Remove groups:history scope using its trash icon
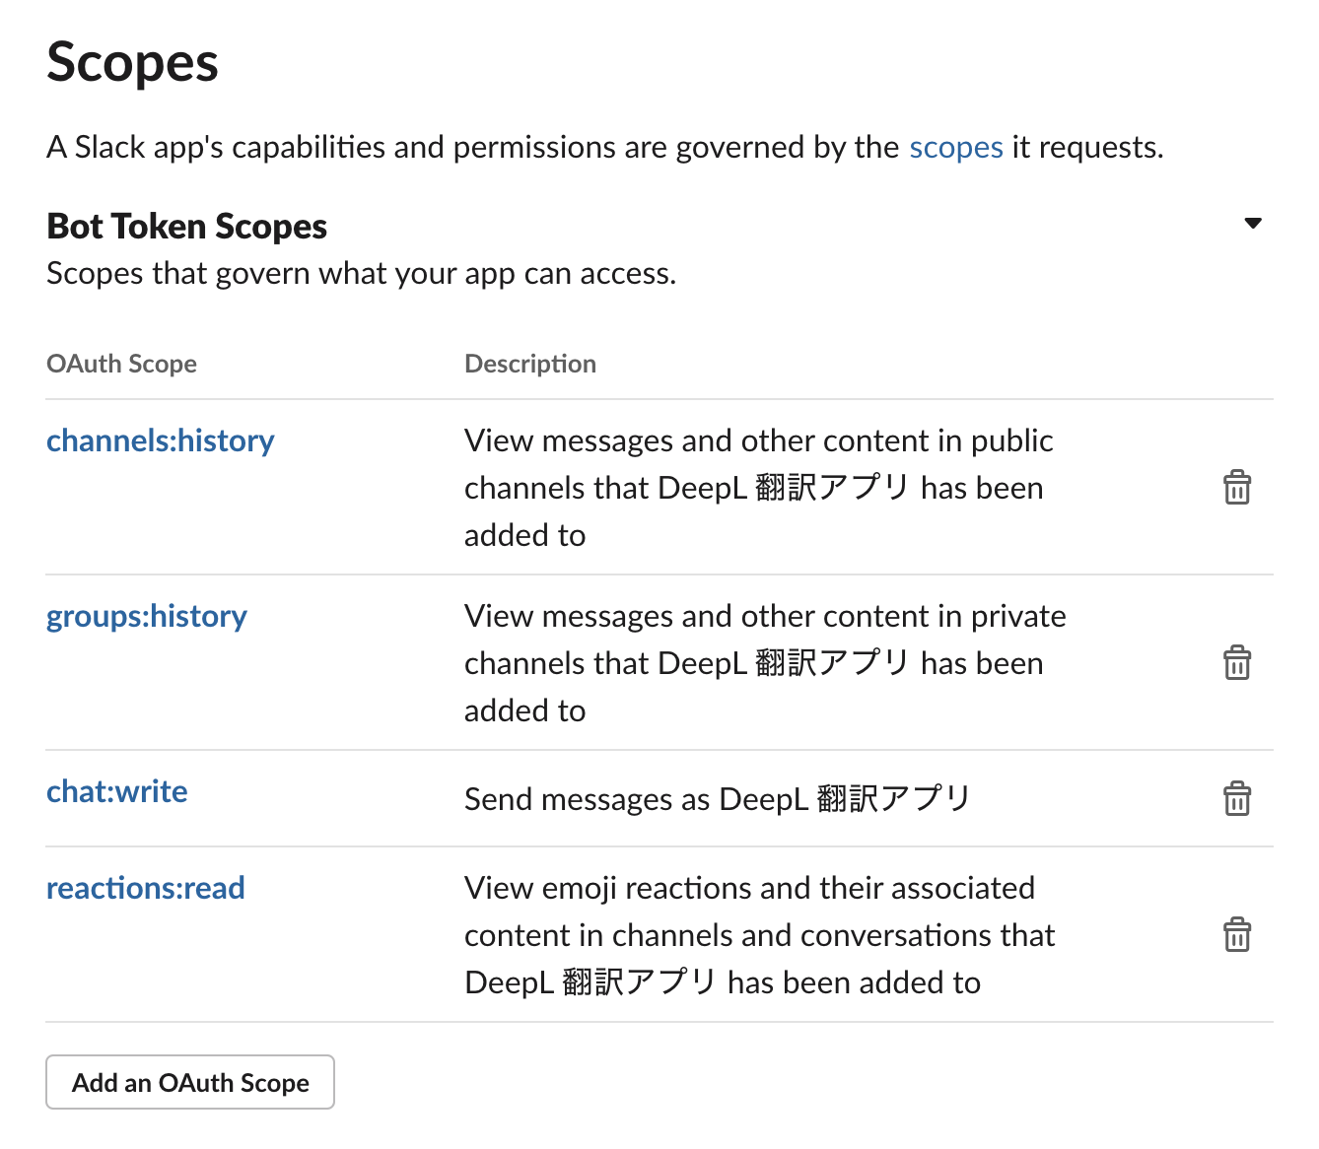The width and height of the screenshot is (1319, 1149). click(1238, 662)
